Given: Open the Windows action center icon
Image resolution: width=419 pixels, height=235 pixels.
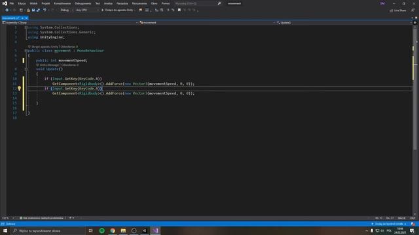Looking at the screenshot, I should click(x=412, y=230).
